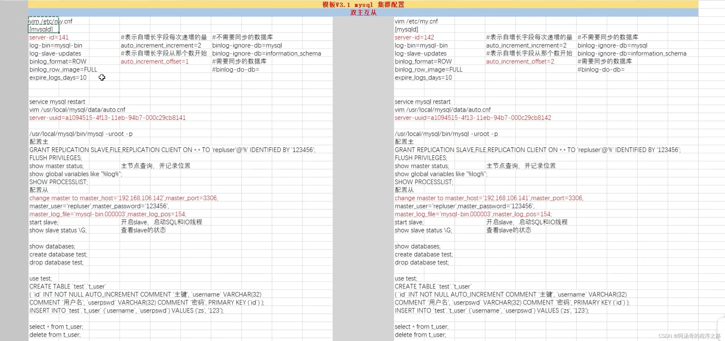Click the right delete from t_user; cell
Image resolution: width=725 pixels, height=341 pixels.
coord(420,335)
